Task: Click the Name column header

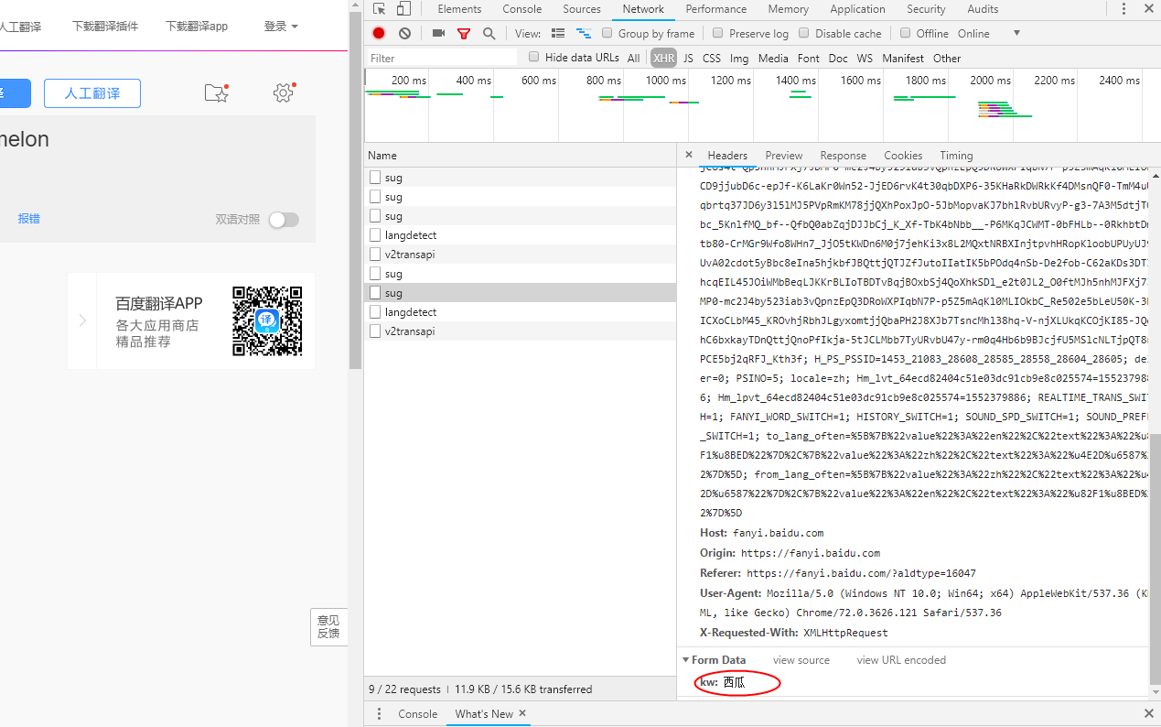Action: [520, 156]
